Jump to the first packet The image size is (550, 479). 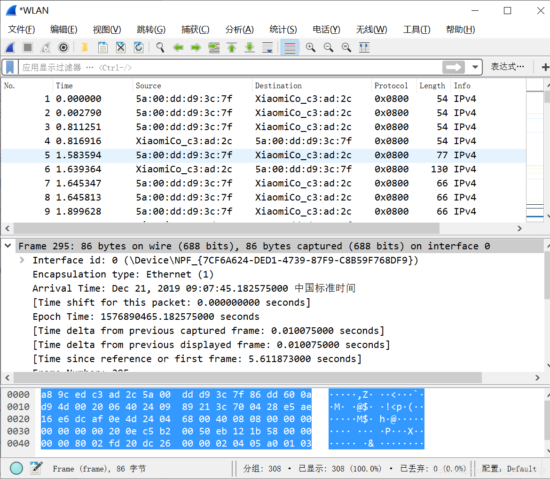(232, 47)
